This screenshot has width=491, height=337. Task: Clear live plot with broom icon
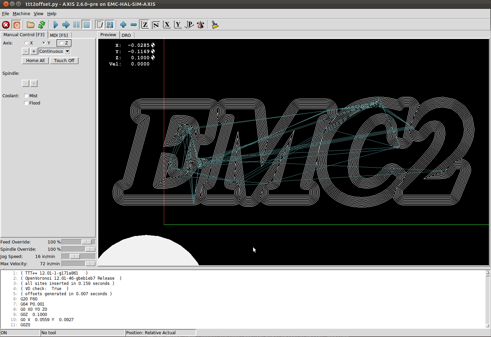(215, 25)
